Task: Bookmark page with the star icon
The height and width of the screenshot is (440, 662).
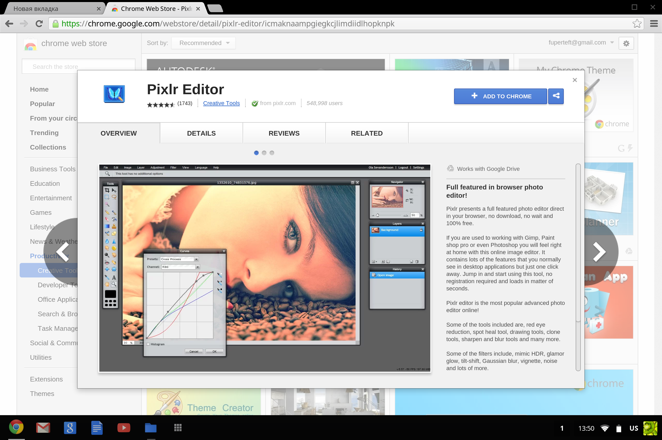Action: pos(636,24)
